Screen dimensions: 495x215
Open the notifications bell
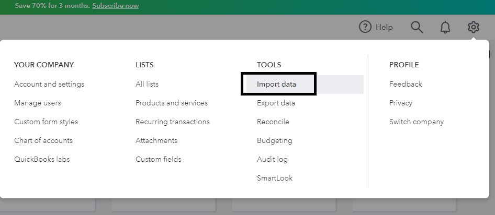pos(445,27)
